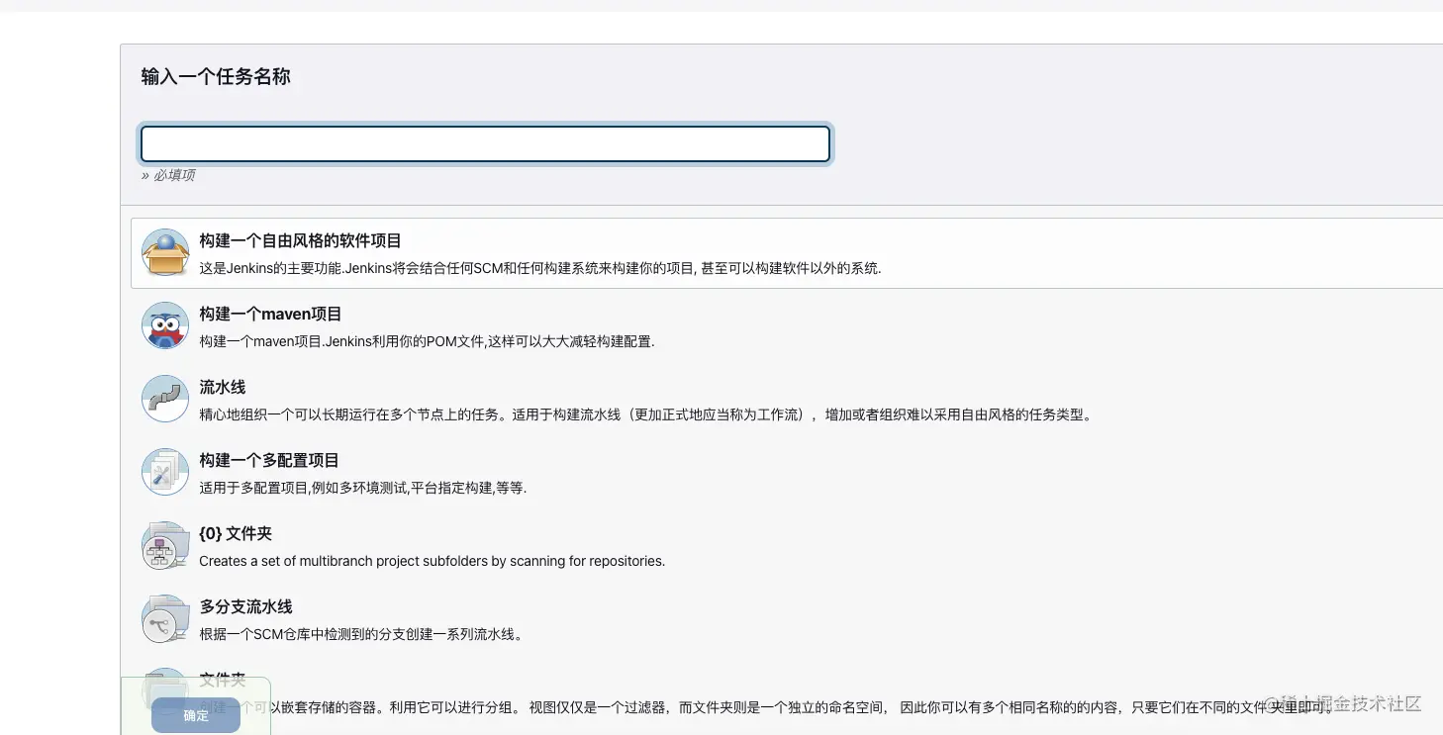Select the 多分支流水线 title

(245, 606)
